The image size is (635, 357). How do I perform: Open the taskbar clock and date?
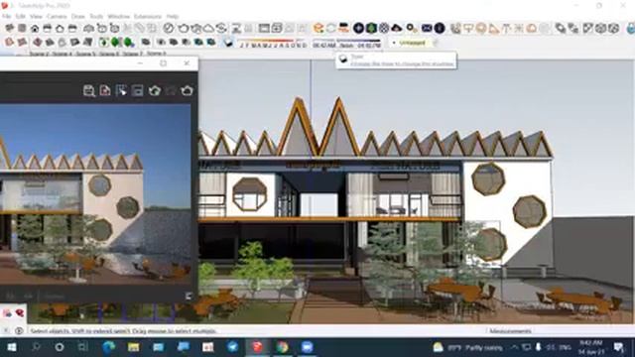click(x=591, y=347)
